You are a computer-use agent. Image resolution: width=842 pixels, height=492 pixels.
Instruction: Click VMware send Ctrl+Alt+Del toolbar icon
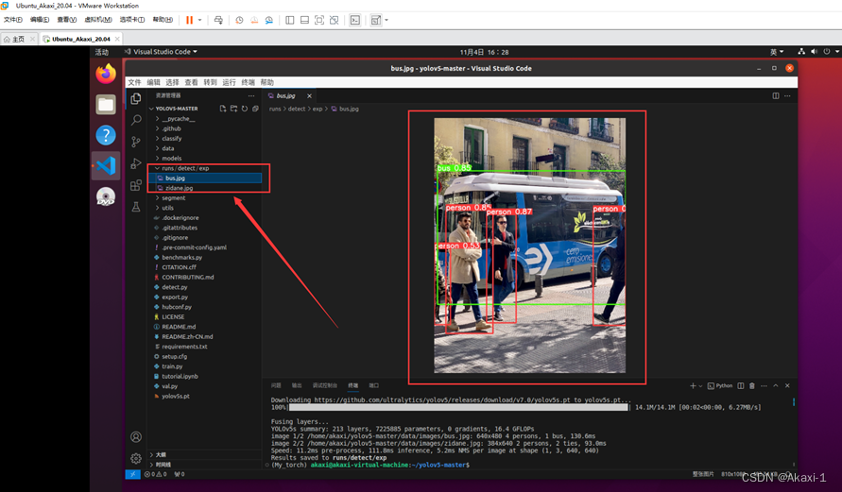point(218,20)
